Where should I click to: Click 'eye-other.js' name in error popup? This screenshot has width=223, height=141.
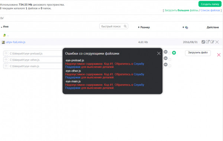(73, 71)
